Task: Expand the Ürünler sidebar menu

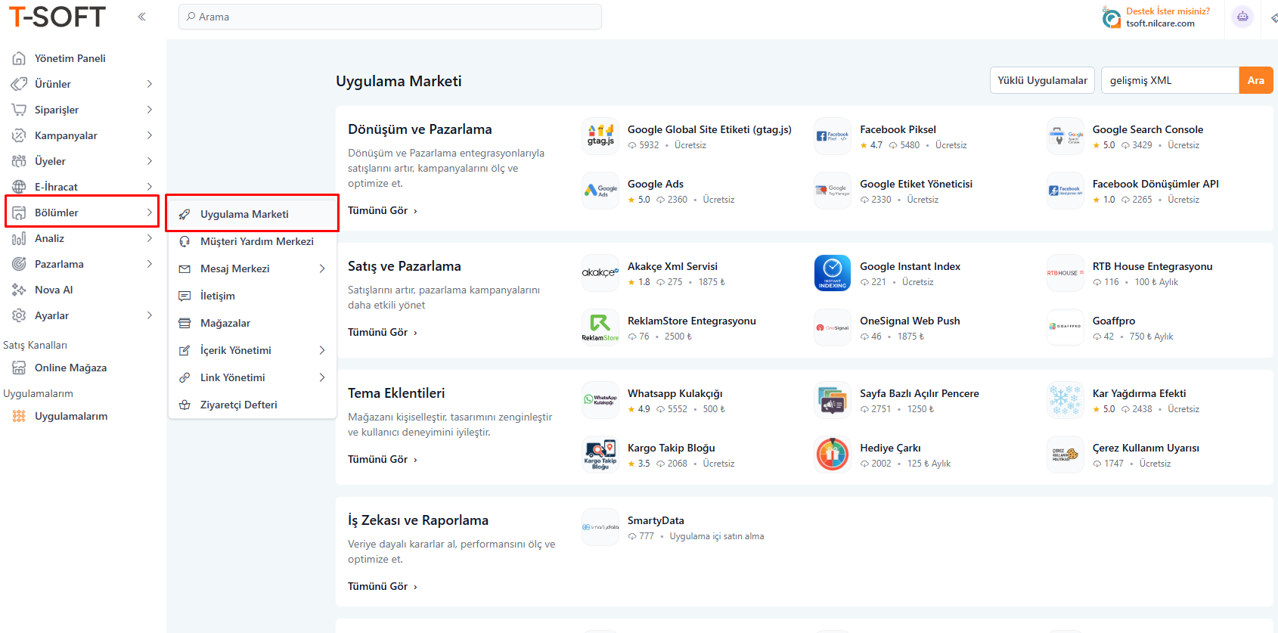Action: click(149, 84)
